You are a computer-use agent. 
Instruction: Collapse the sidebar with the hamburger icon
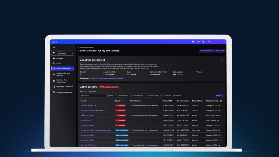click(x=54, y=47)
